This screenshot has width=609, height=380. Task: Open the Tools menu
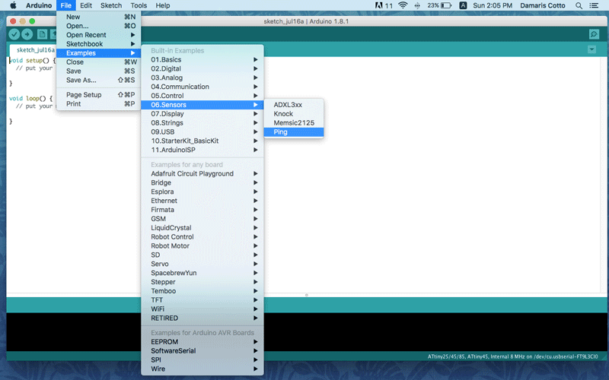pyautogui.click(x=139, y=5)
